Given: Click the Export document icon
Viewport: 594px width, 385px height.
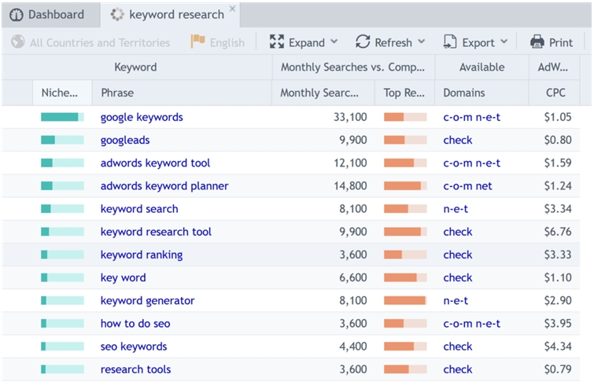Looking at the screenshot, I should [x=450, y=42].
